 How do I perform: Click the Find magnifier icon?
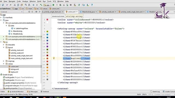click(26, 5)
